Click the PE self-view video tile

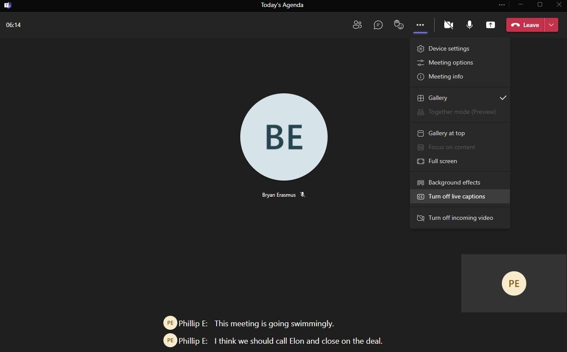click(514, 284)
